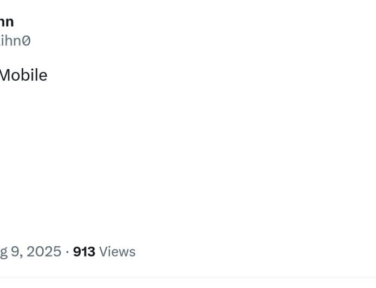Select the "Views" label beside 913
The image size is (376, 288).
pyautogui.click(x=117, y=252)
